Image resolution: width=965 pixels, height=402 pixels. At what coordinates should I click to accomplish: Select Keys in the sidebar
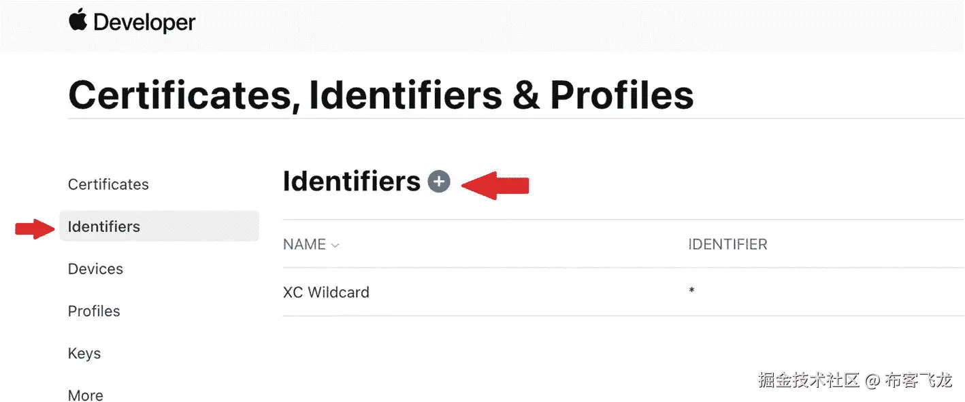coord(84,353)
